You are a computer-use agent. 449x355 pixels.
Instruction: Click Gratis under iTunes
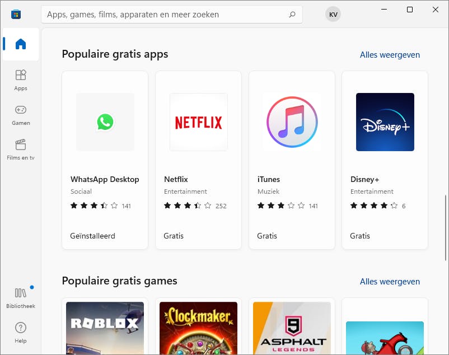(267, 236)
